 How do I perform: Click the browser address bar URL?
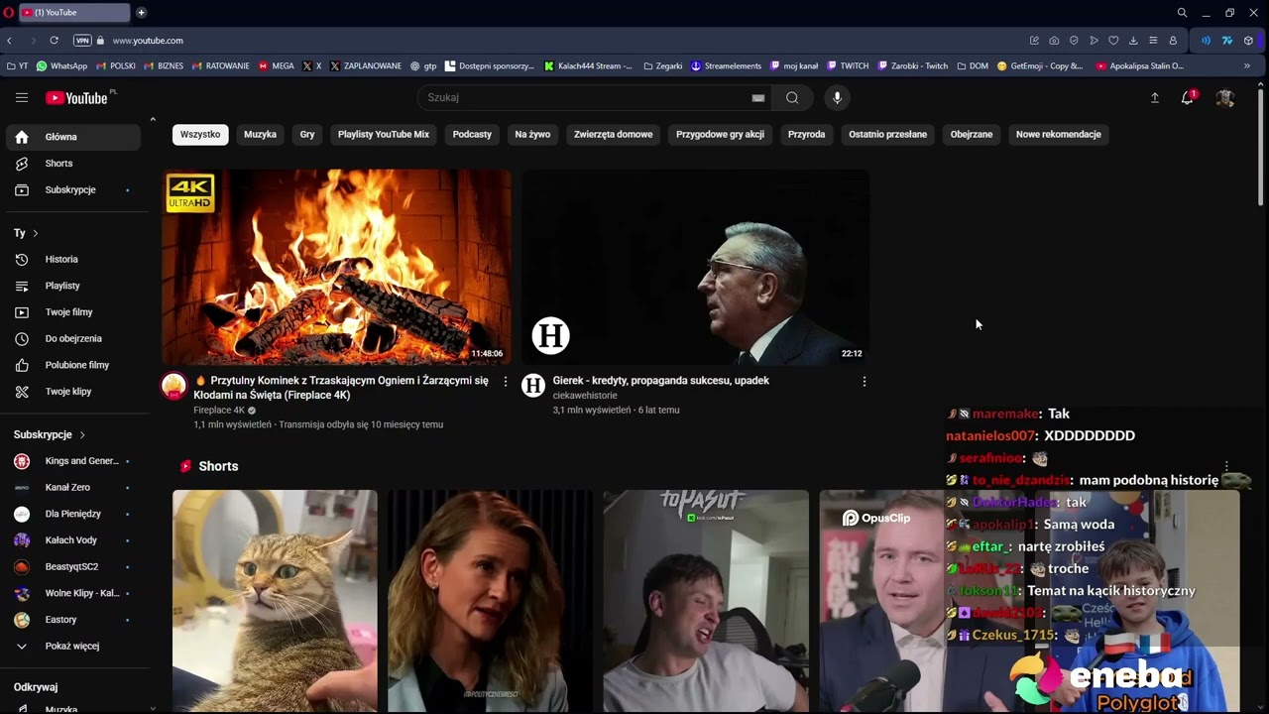(148, 41)
